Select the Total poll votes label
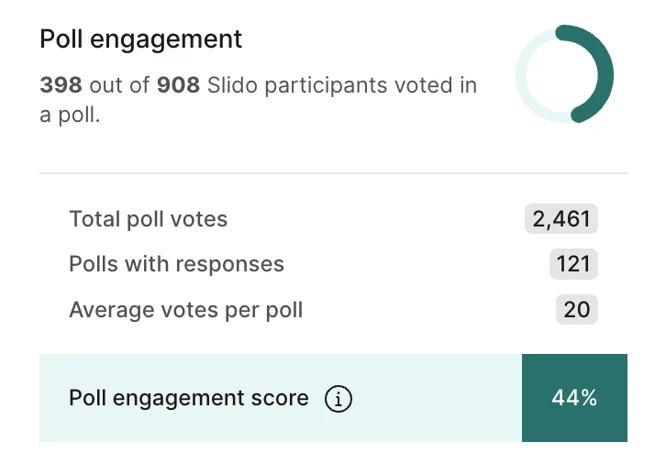The width and height of the screenshot is (666, 464). click(x=148, y=219)
